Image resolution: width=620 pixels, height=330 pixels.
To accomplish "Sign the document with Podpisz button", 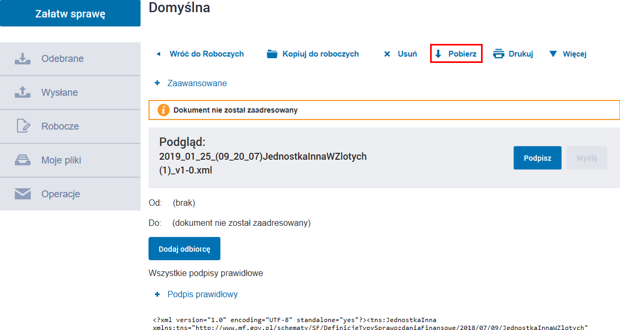I will (537, 158).
